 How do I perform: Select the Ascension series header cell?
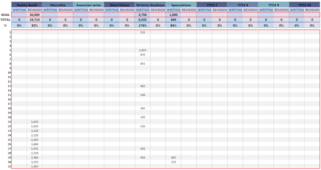(x=88, y=5)
